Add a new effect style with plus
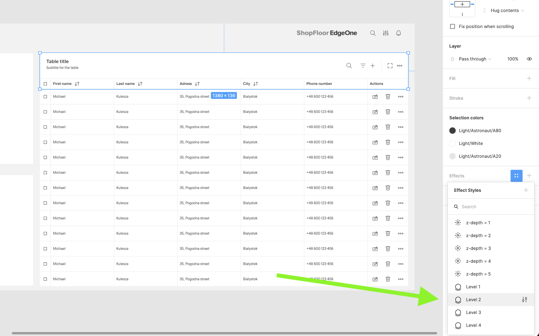Viewport: 539px width, 336px height. [526, 190]
